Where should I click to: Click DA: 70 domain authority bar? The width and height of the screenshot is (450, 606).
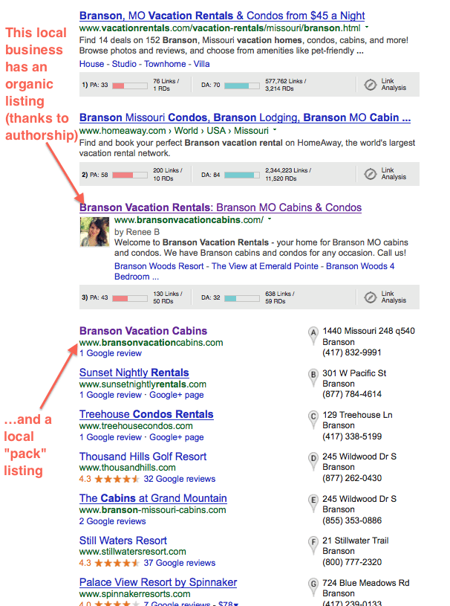point(242,86)
